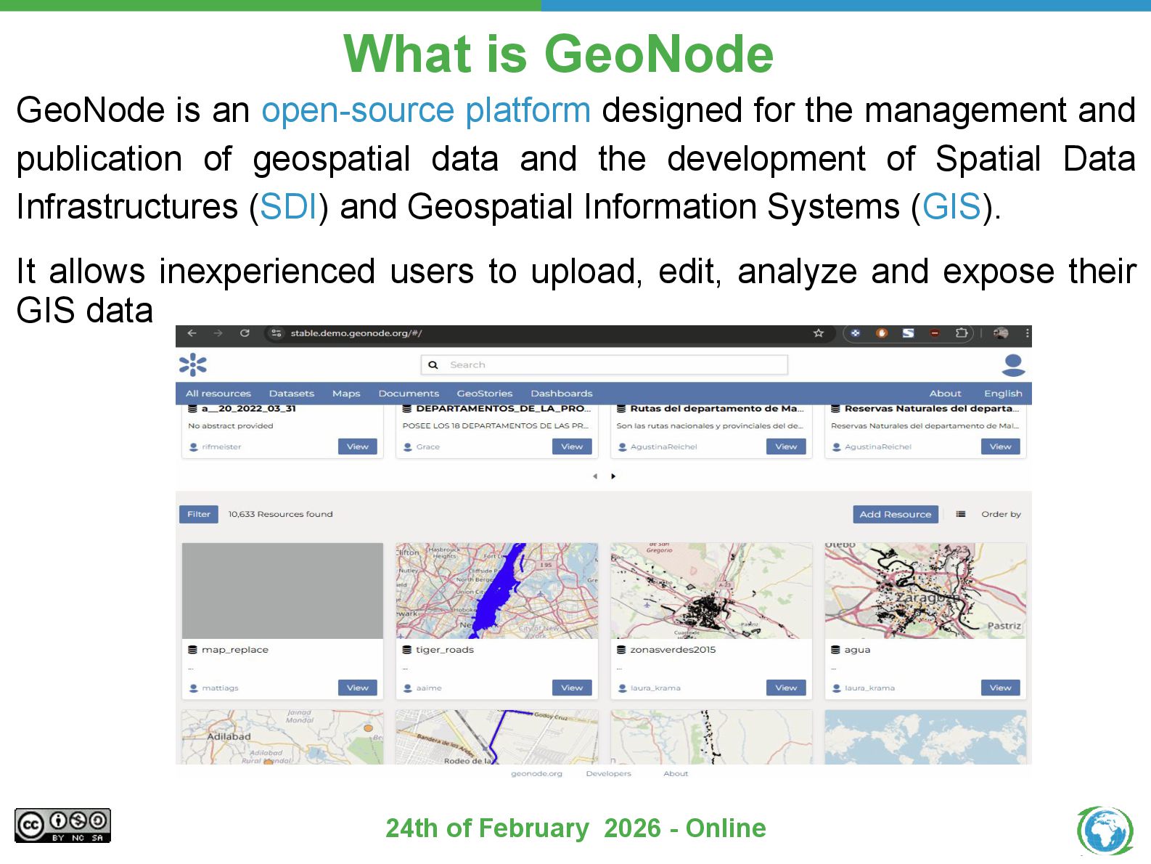Switch to the list view layout icon
Viewport: 1151px width, 864px height.
tap(961, 514)
